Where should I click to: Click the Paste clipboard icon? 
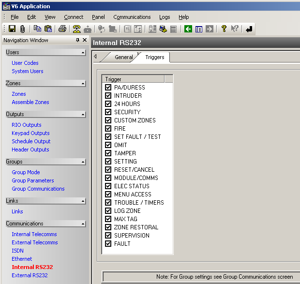tap(48, 29)
